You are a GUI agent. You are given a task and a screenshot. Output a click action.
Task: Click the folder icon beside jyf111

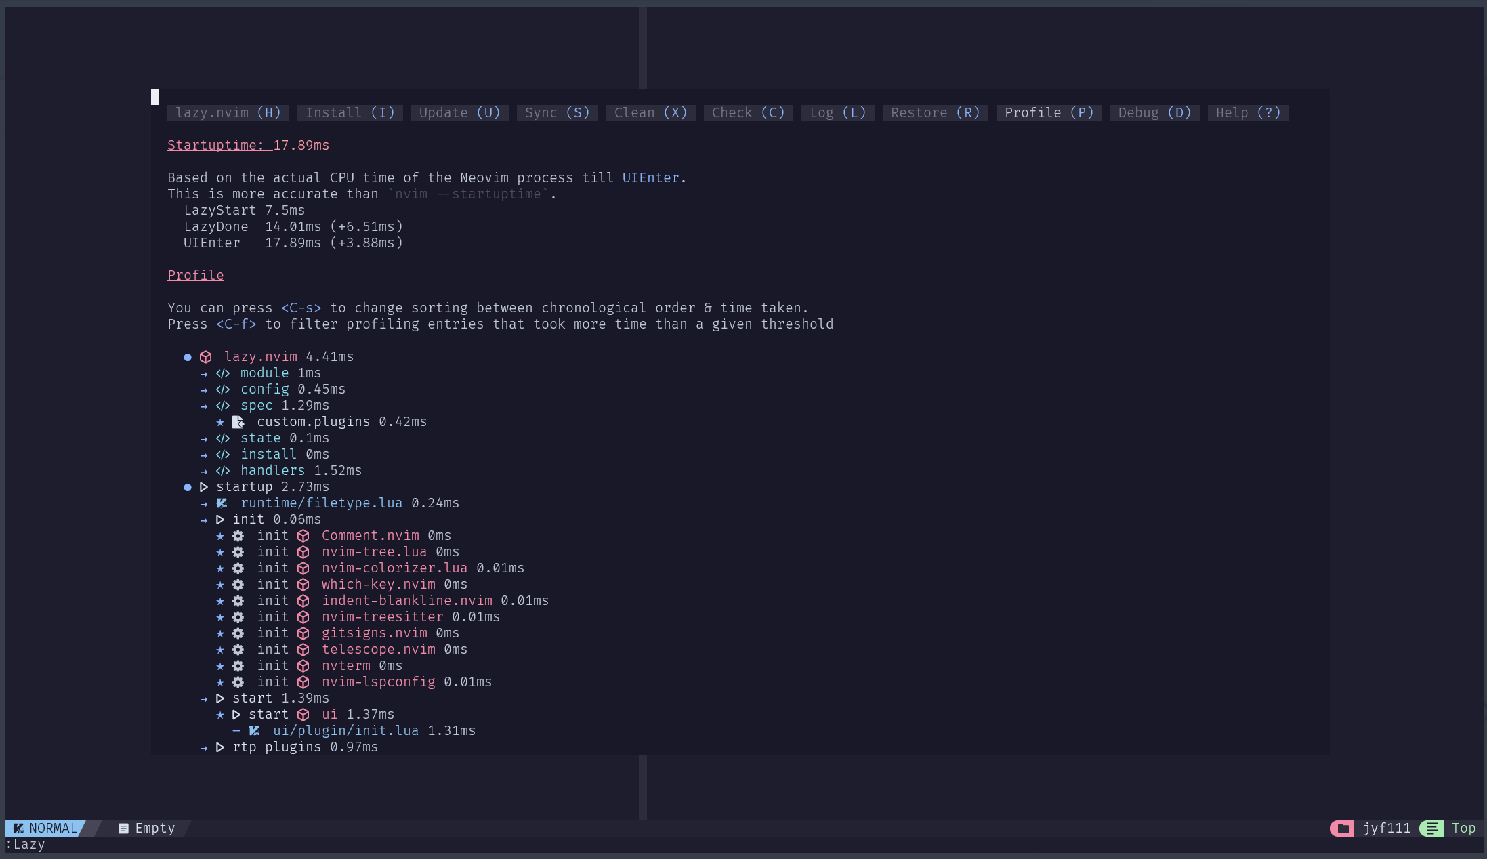coord(1343,829)
